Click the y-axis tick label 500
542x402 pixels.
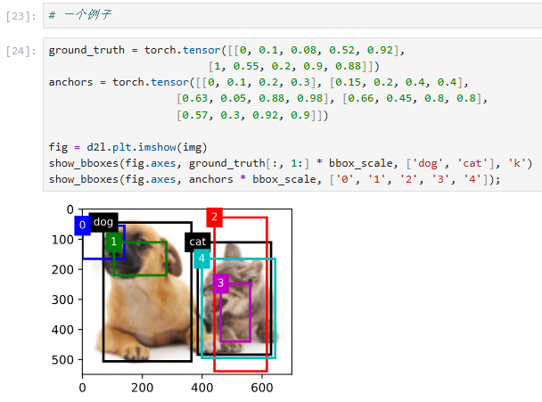coord(62,360)
